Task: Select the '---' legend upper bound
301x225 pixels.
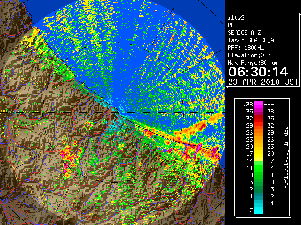Action: point(269,105)
